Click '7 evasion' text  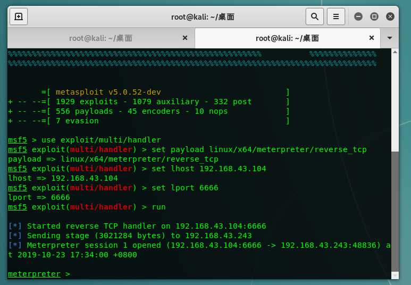77,121
